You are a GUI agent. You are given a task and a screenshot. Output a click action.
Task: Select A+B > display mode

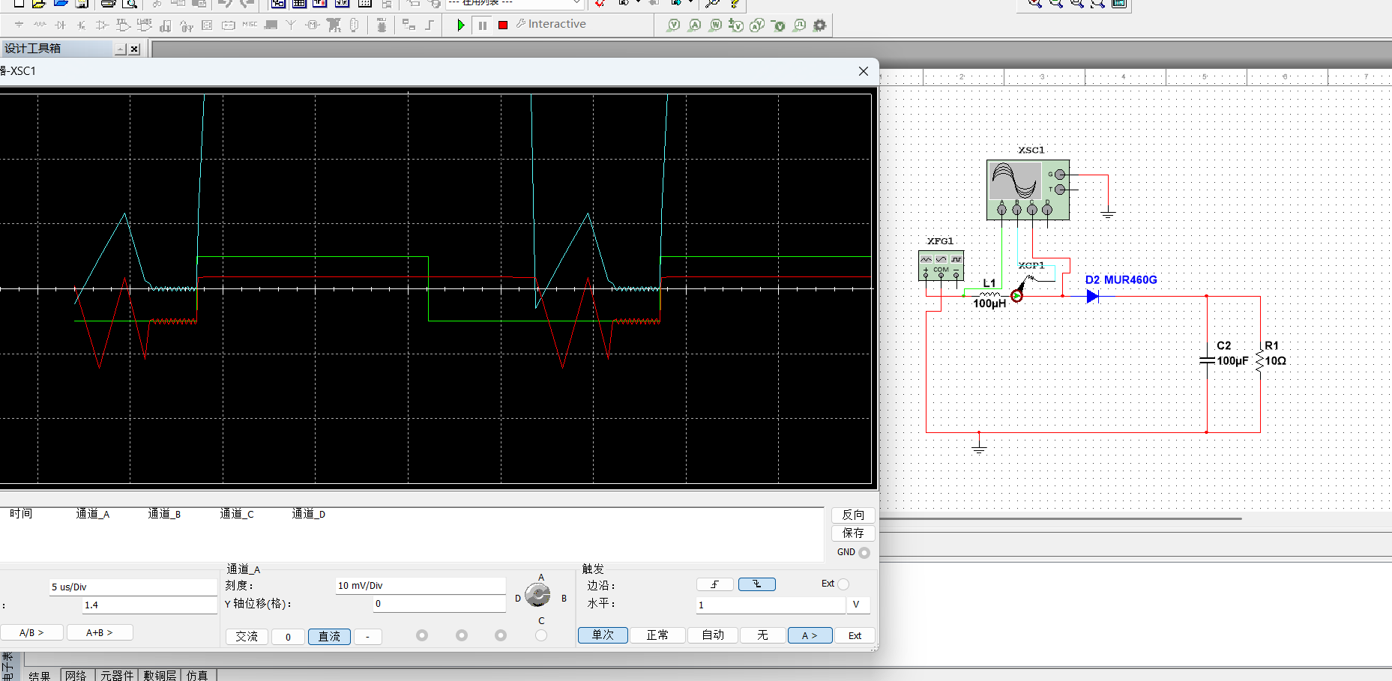click(x=100, y=632)
